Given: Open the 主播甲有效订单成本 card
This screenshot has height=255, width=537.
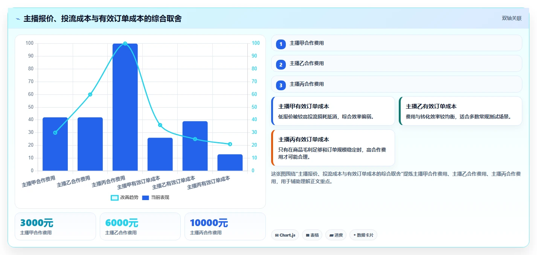Looking at the screenshot, I should [333, 111].
